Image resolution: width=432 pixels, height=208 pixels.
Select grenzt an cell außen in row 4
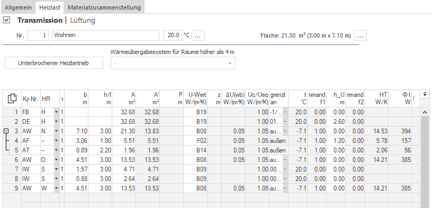click(278, 141)
